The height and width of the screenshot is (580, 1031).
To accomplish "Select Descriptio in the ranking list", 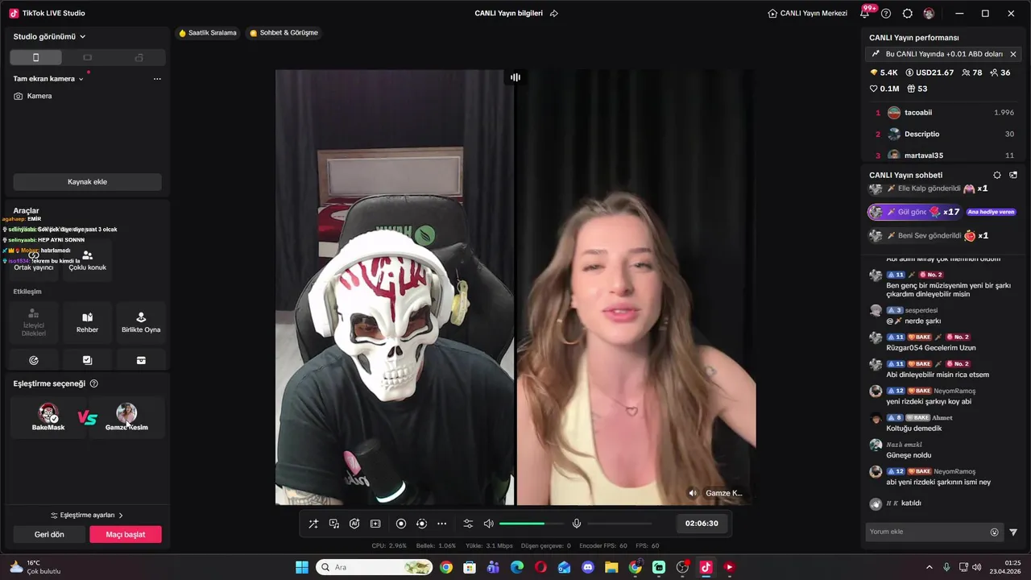I will pyautogui.click(x=944, y=134).
